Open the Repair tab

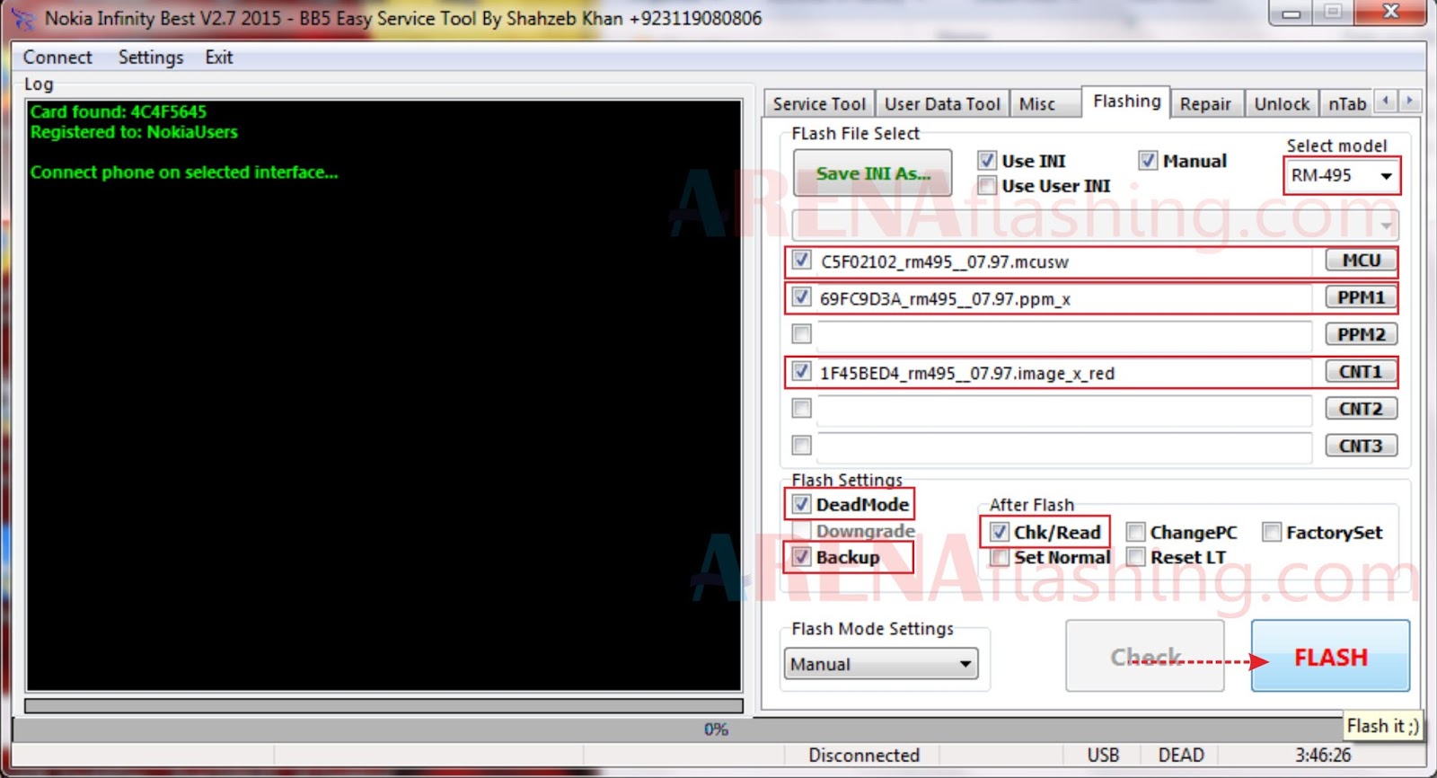click(1205, 104)
